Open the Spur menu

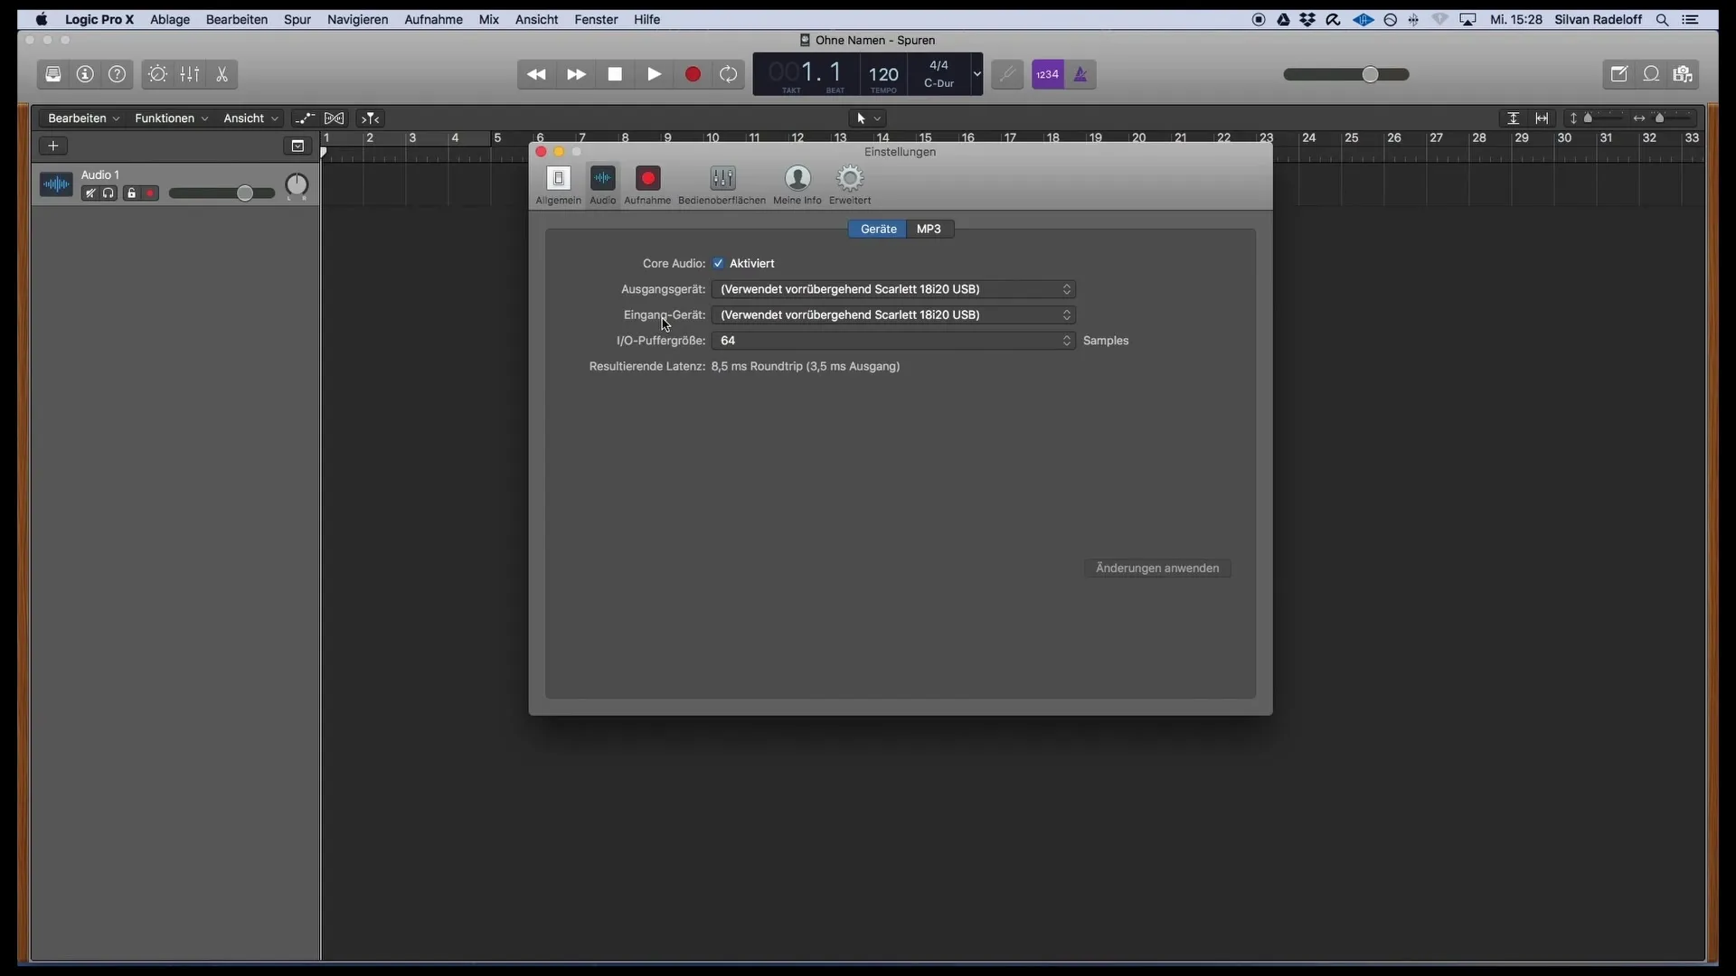coord(297,19)
